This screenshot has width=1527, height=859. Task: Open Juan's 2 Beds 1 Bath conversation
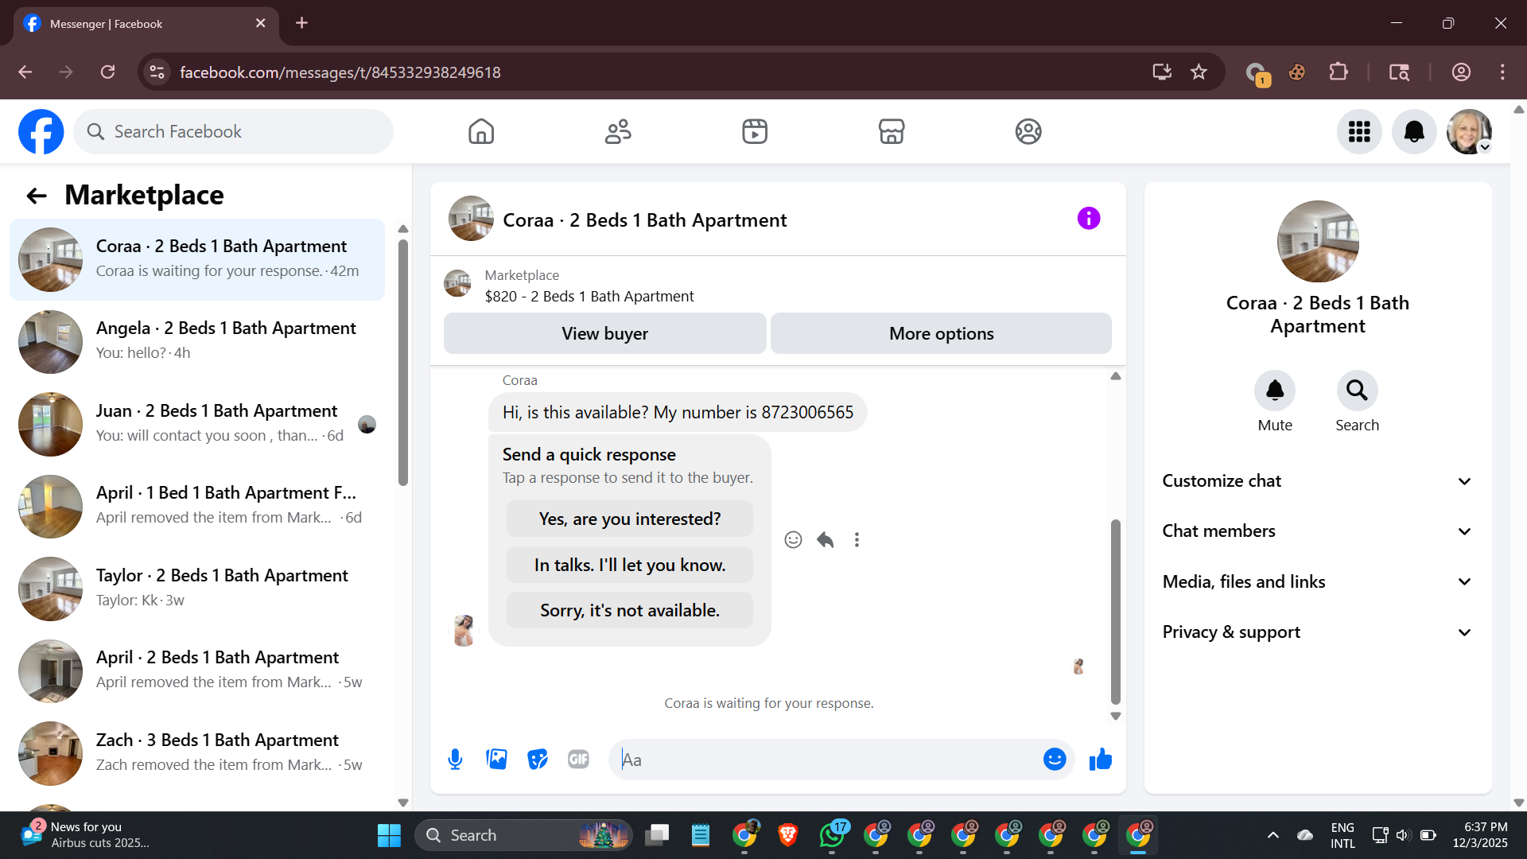pos(197,424)
